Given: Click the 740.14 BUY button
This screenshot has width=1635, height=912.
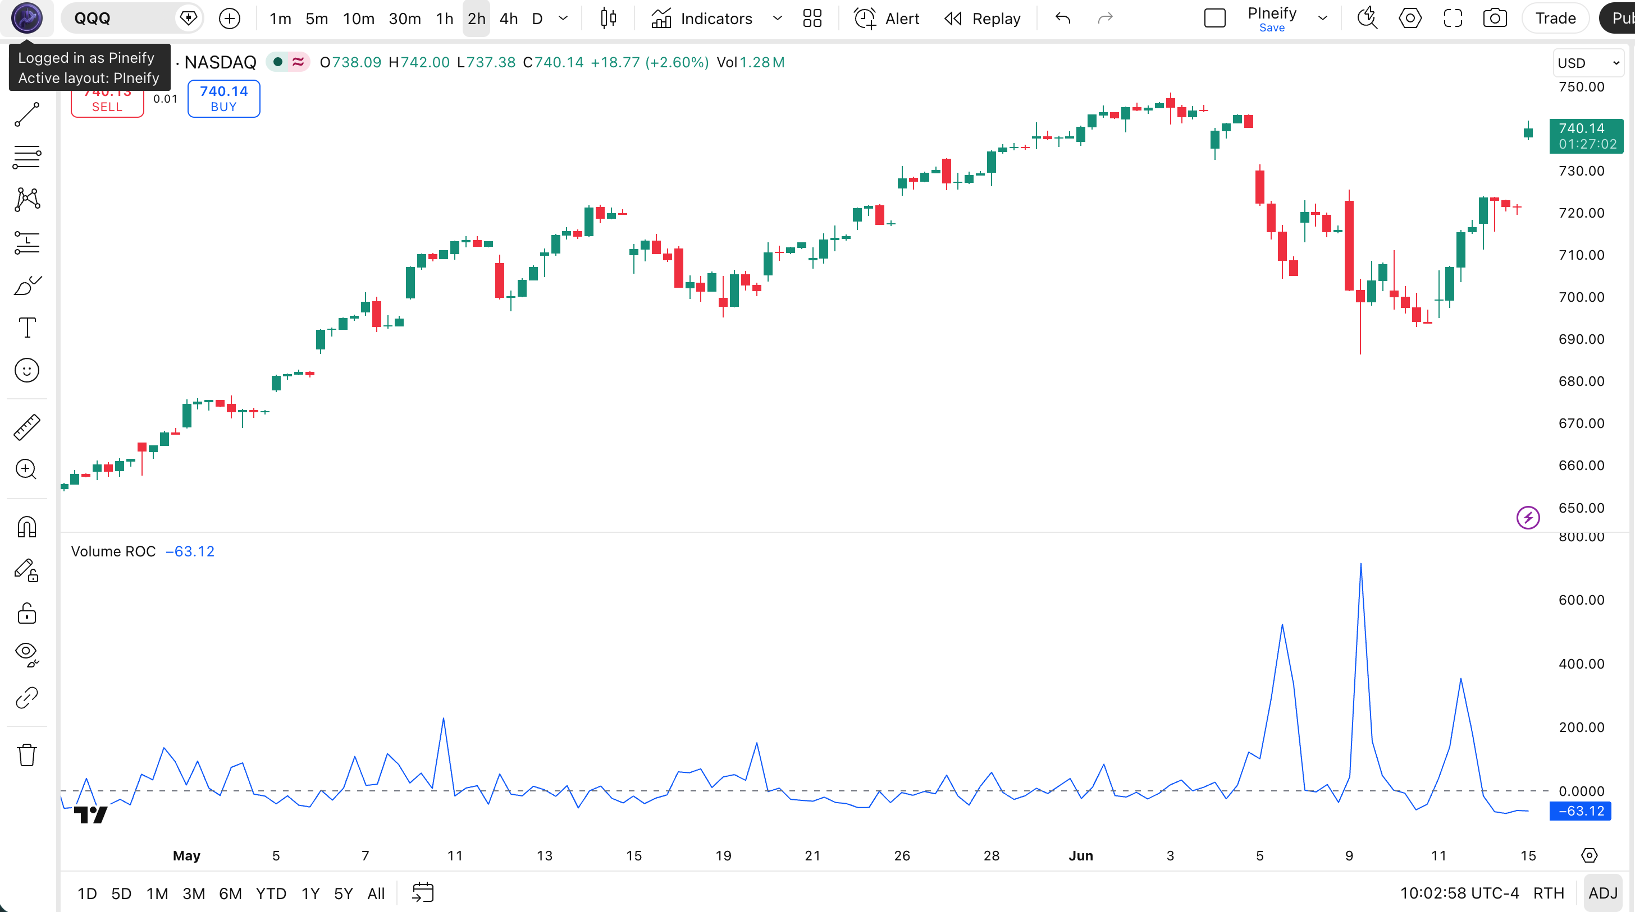Looking at the screenshot, I should click(x=223, y=98).
